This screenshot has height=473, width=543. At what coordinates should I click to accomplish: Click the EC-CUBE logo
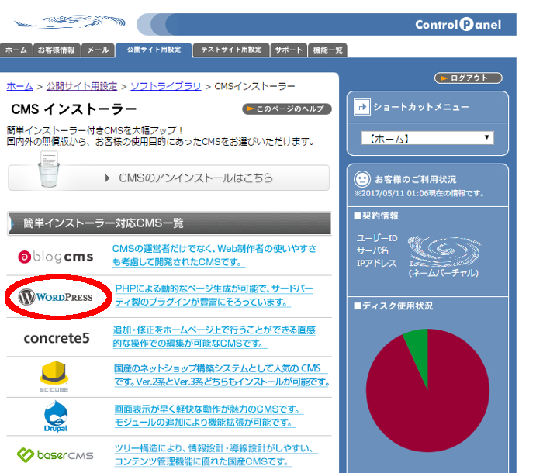coord(54,376)
